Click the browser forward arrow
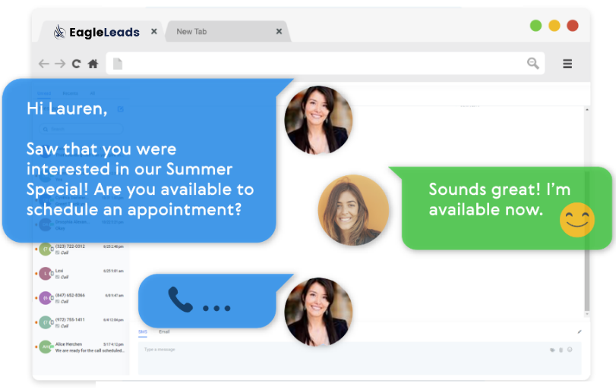 coord(60,64)
